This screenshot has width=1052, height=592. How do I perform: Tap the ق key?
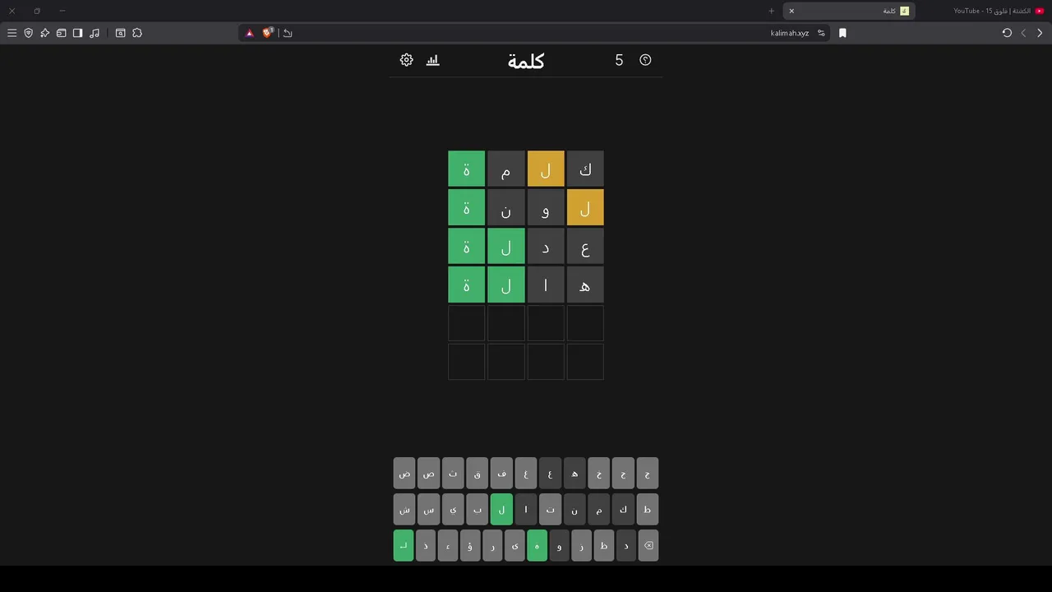pyautogui.click(x=478, y=474)
